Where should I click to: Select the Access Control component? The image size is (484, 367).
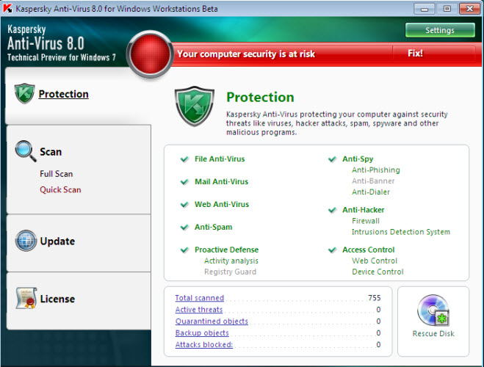coord(369,250)
